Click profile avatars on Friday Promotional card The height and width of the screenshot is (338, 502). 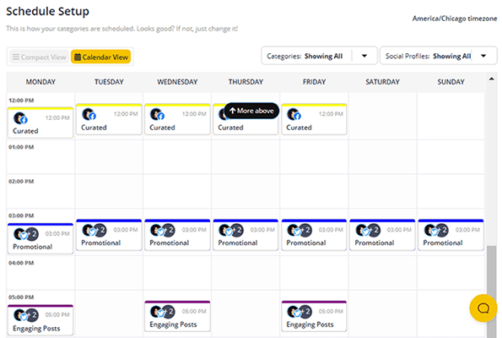click(x=300, y=230)
